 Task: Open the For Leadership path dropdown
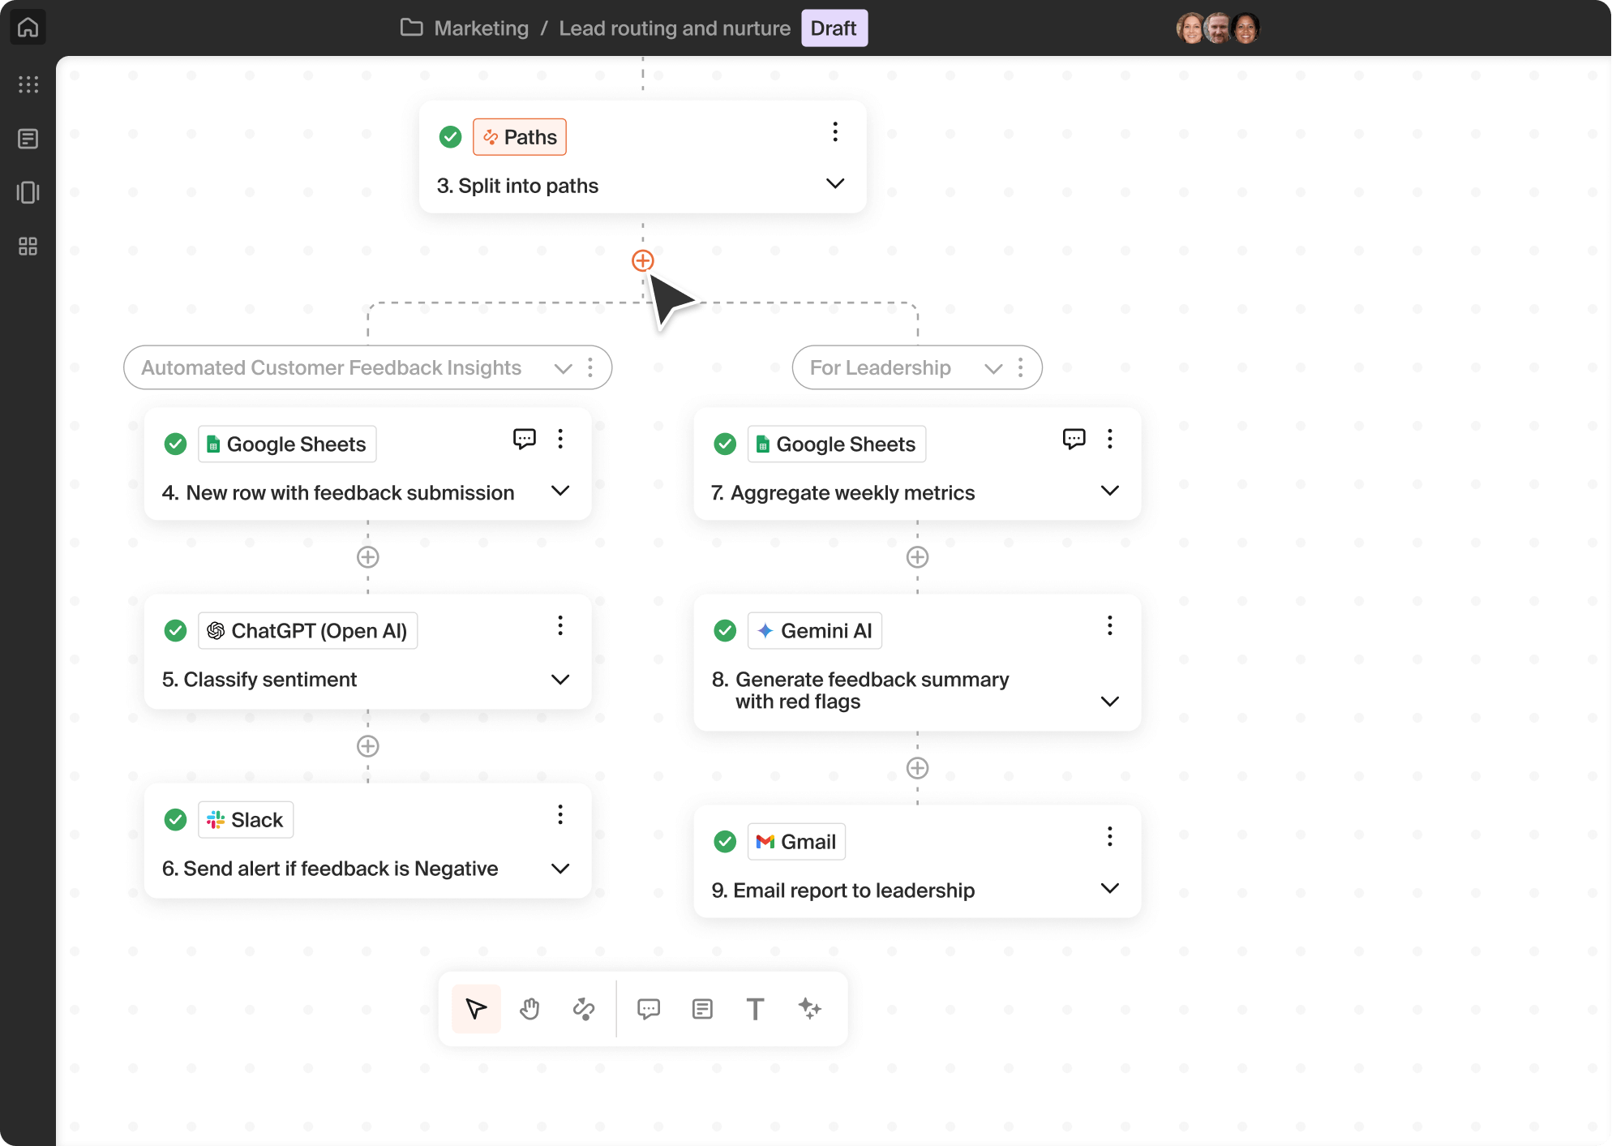(x=992, y=368)
